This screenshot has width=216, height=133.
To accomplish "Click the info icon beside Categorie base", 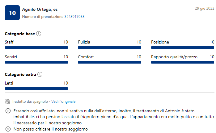I will (x=39, y=34).
